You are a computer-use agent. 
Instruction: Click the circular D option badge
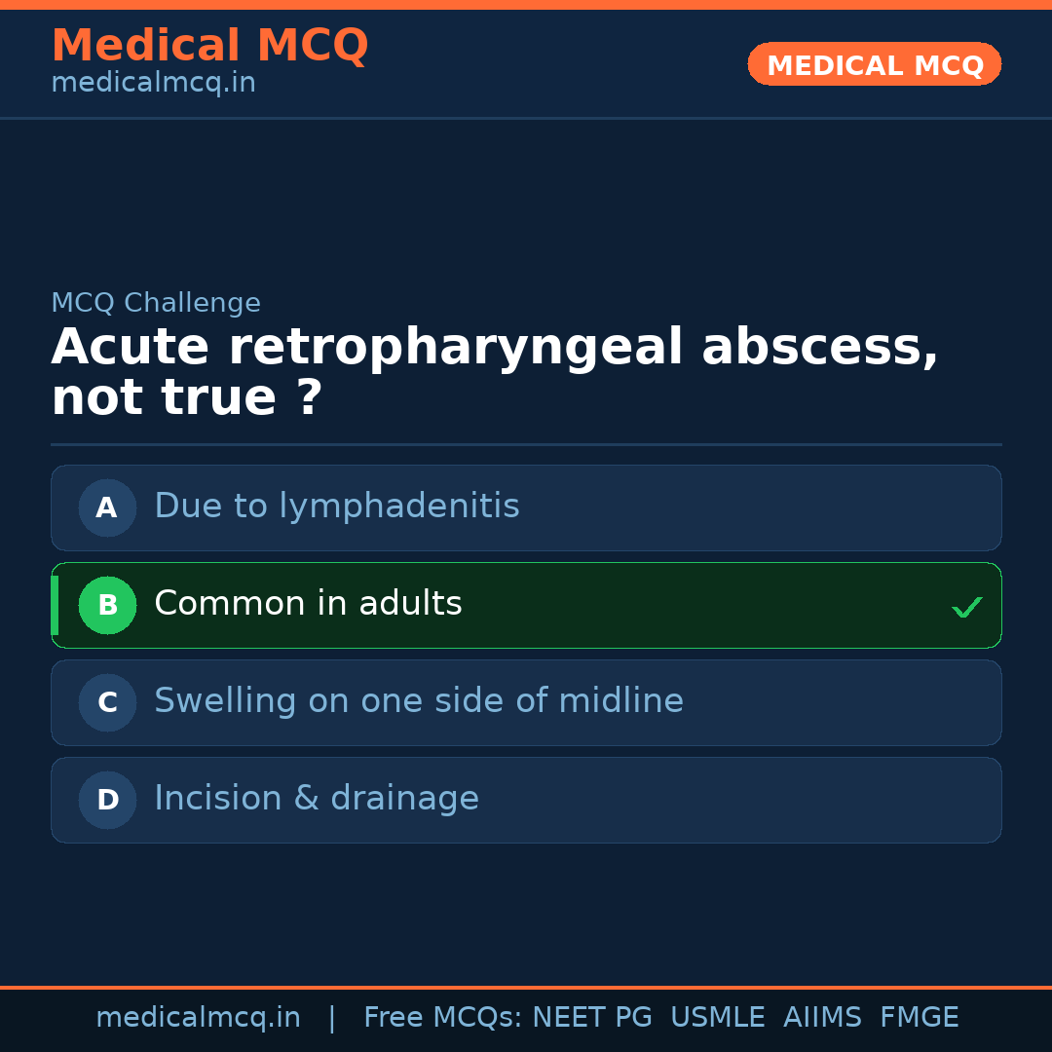[x=107, y=800]
